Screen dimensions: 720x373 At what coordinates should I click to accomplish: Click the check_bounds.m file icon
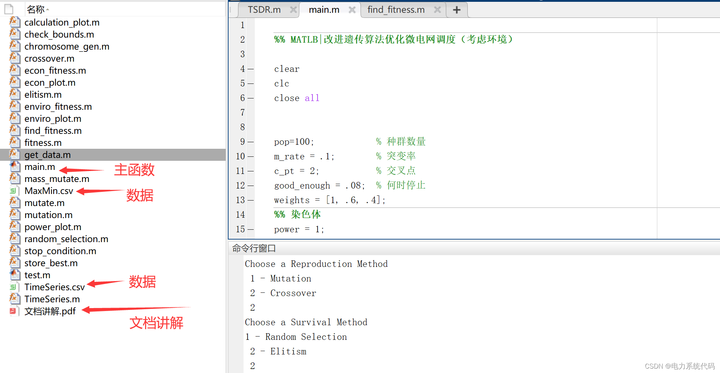pyautogui.click(x=15, y=34)
